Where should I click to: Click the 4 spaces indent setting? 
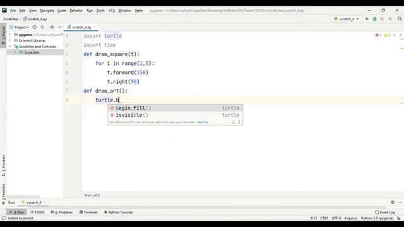(351, 218)
